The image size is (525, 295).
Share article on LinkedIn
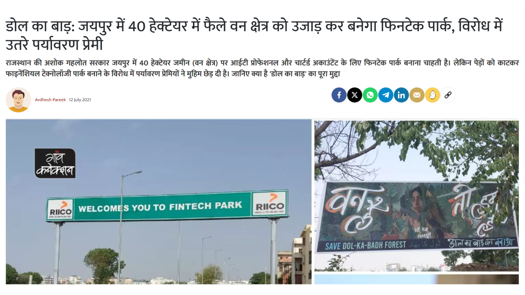pyautogui.click(x=401, y=95)
